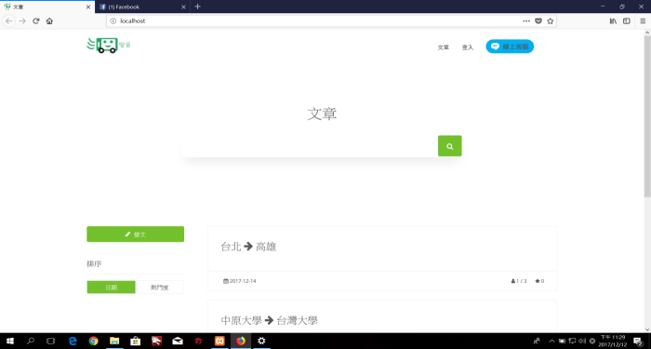Close the Facebook tab
The image size is (651, 349).
click(183, 7)
